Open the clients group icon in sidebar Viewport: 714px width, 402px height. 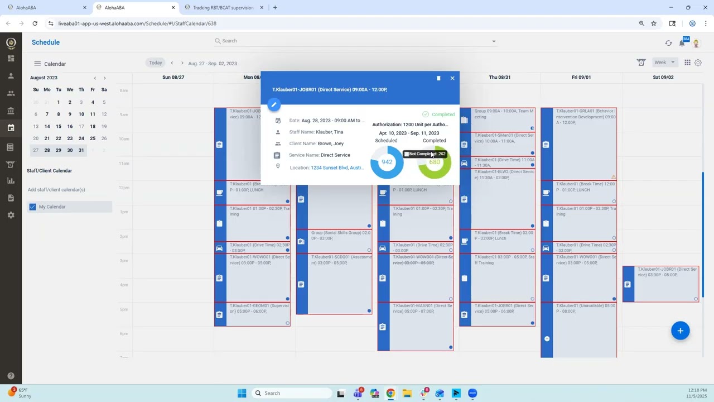(x=11, y=93)
